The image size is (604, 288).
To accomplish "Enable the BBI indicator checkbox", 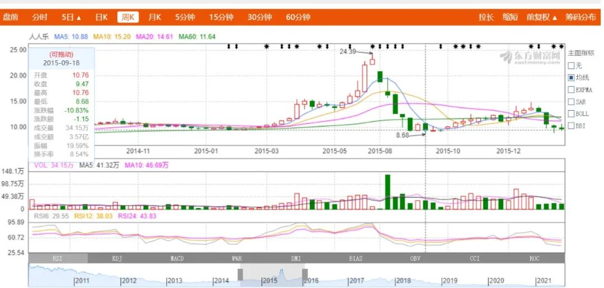I will 571,125.
